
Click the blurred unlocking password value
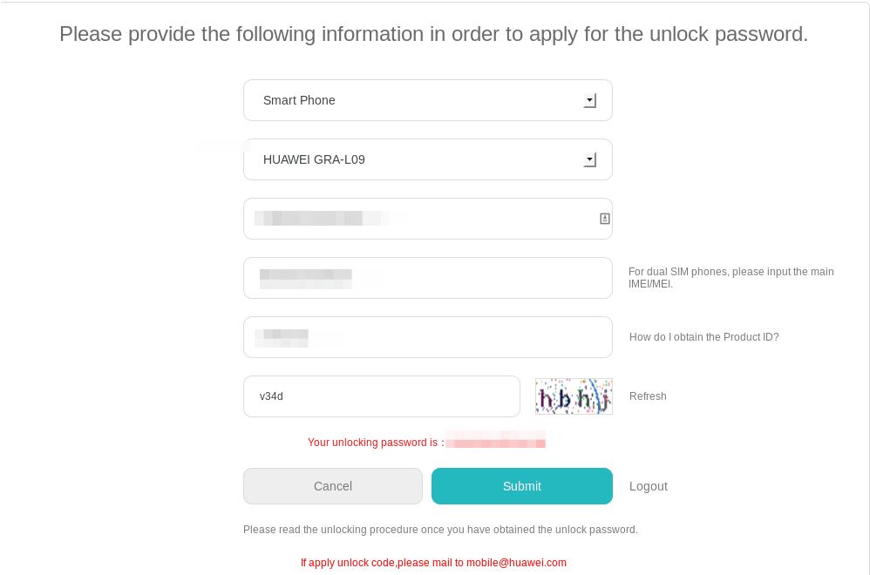(495, 443)
